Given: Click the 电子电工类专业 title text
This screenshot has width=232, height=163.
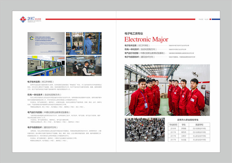Looking at the screenshot, I should [135, 33].
